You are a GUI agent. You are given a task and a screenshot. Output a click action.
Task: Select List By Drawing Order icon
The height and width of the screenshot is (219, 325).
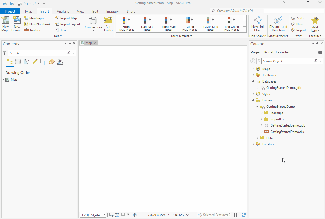tap(10, 62)
